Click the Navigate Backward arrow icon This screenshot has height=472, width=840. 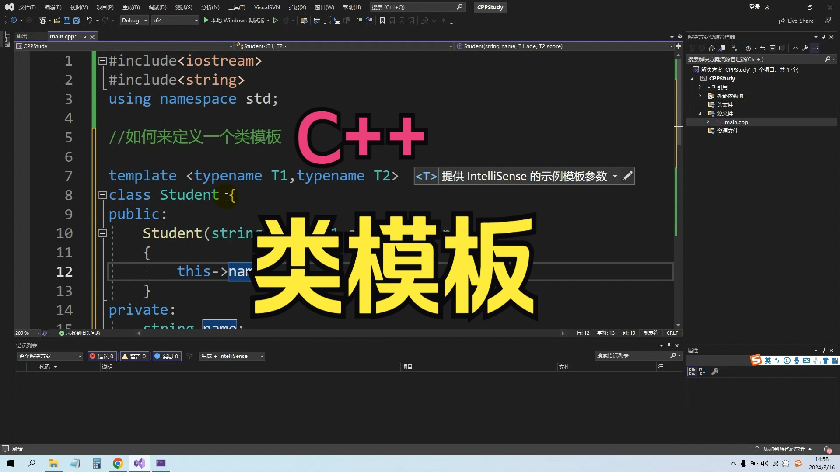(x=14, y=21)
